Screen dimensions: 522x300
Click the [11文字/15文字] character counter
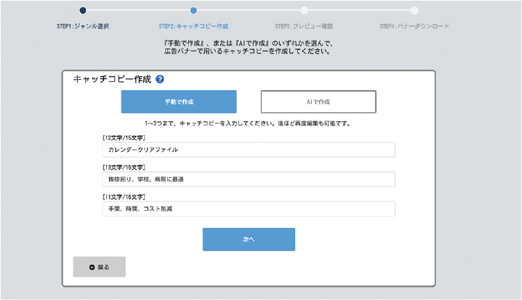pos(123,197)
